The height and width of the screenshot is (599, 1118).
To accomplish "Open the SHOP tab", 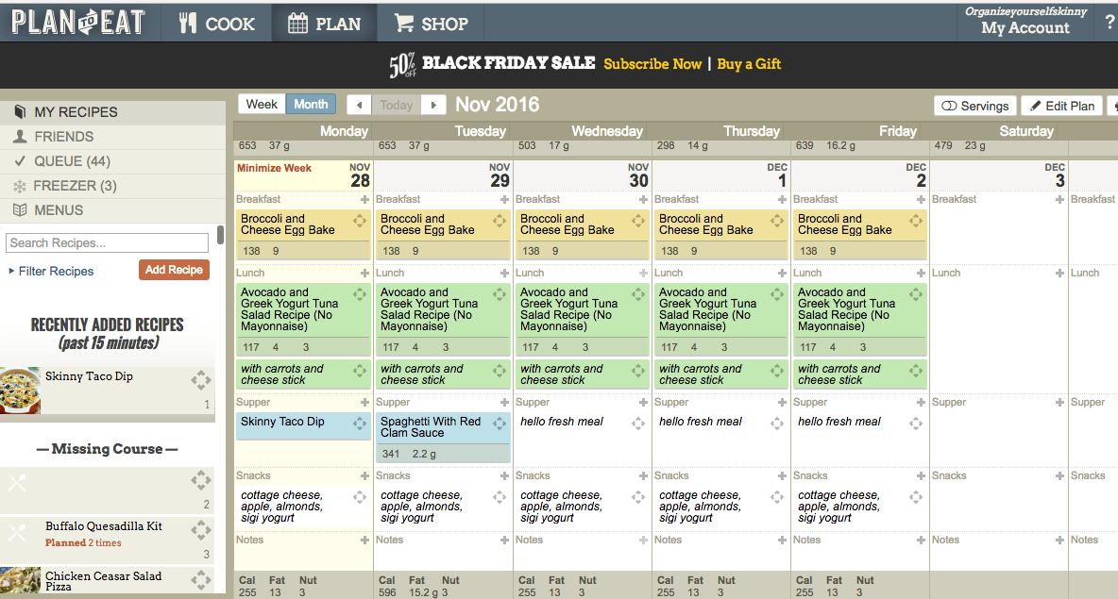I will tap(431, 24).
